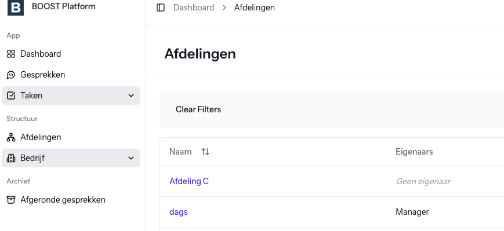Screen dimensions: 504x231
Task: Click the BOOST Platform logo icon
Action: click(16, 7)
